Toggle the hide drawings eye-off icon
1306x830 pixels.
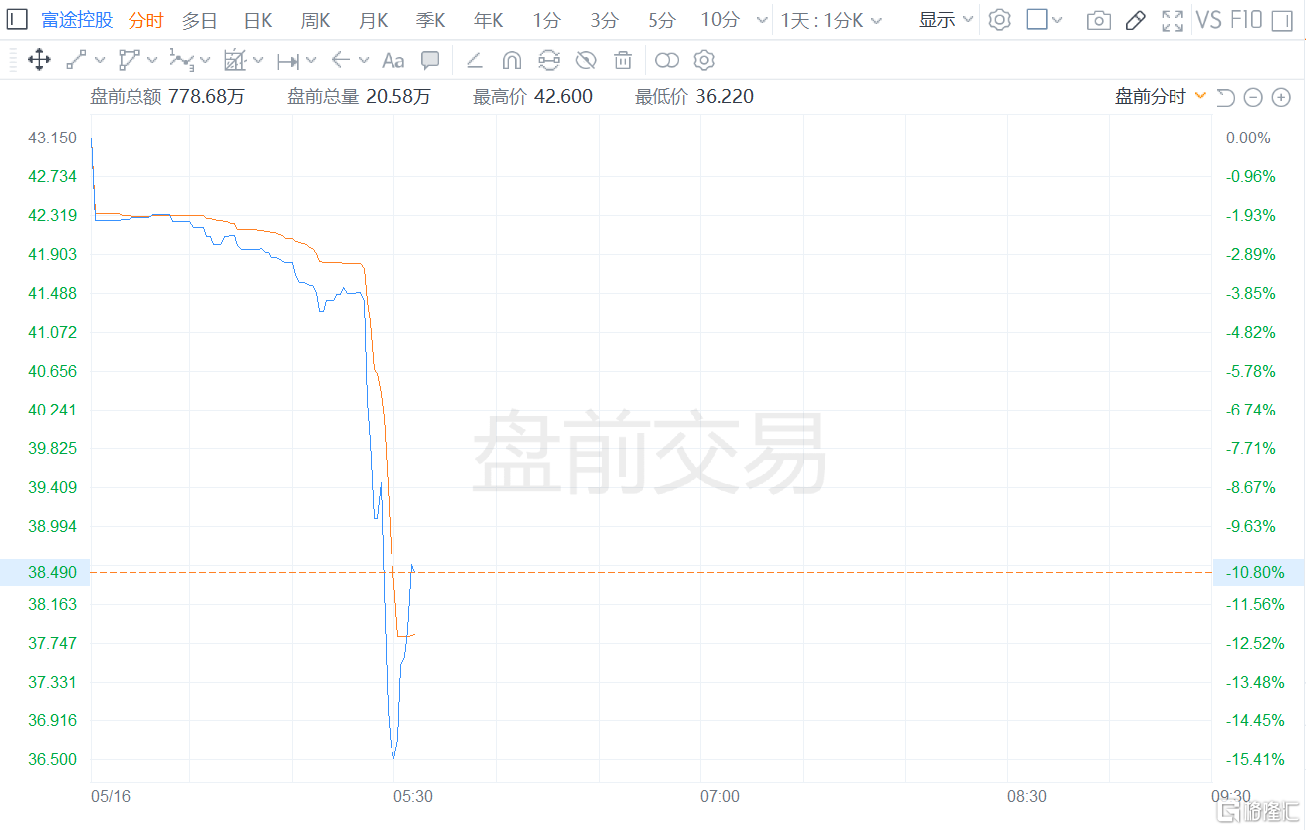586,60
